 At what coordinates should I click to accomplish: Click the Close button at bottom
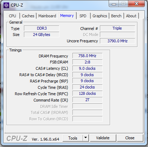[x=130, y=138]
